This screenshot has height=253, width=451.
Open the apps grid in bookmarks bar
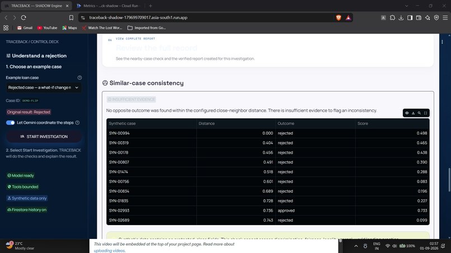pyautogui.click(x=6, y=28)
